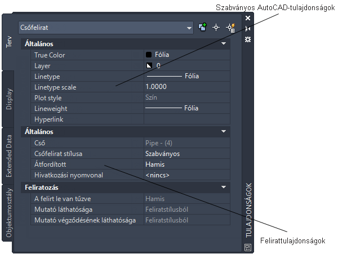338x254 pixels.
Task: Click the Lineweight property label
Action: point(51,109)
